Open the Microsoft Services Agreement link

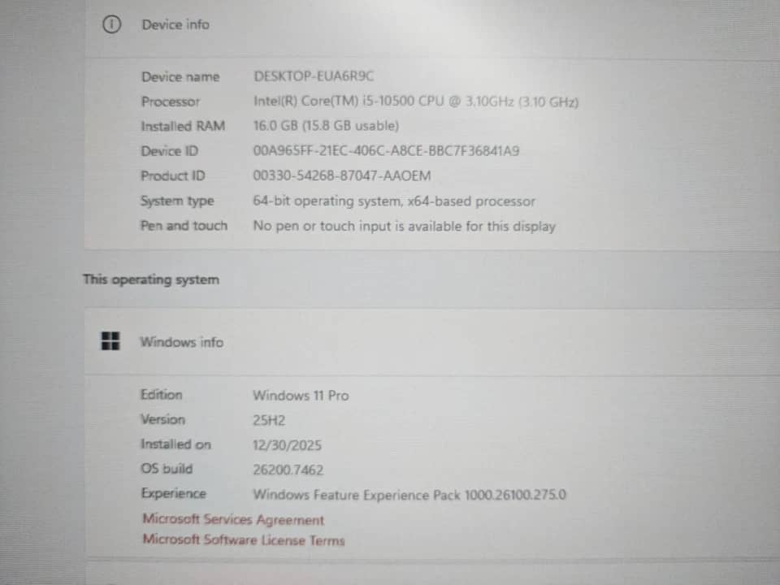(x=233, y=519)
